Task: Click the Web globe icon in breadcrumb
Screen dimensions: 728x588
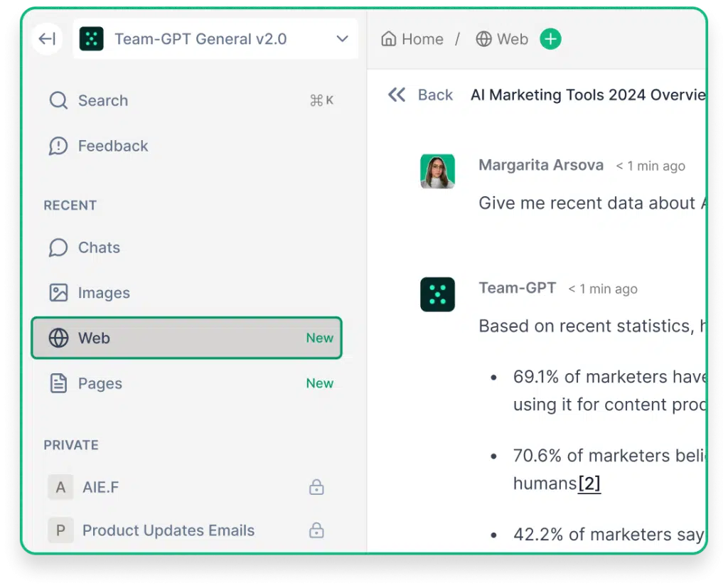Action: click(483, 39)
